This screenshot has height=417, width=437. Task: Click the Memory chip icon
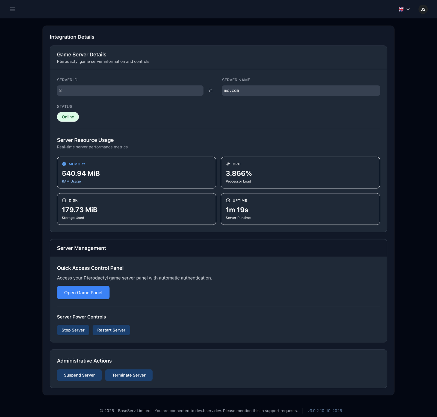(x=64, y=164)
